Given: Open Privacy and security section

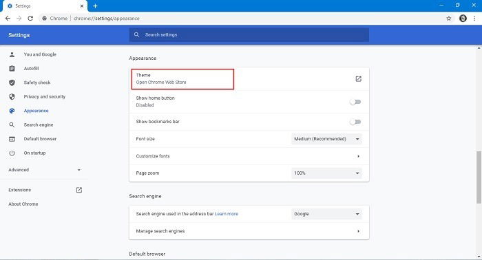Looking at the screenshot, I should 45,97.
